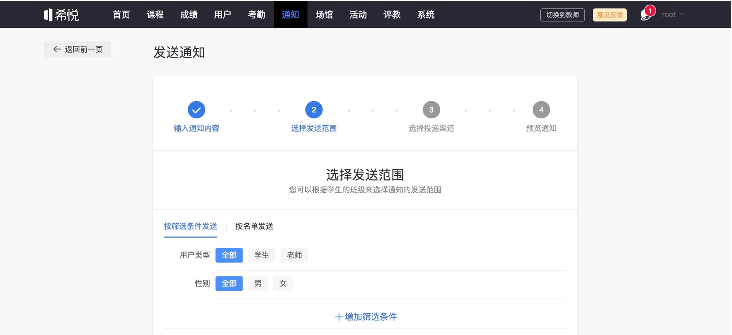Expand the root user dropdown

coord(673,14)
